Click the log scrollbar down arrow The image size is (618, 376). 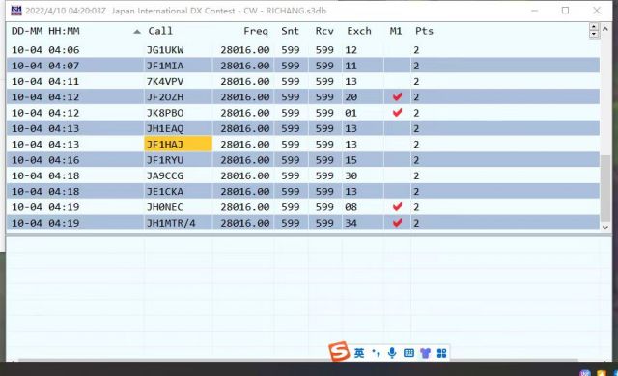pyautogui.click(x=605, y=228)
